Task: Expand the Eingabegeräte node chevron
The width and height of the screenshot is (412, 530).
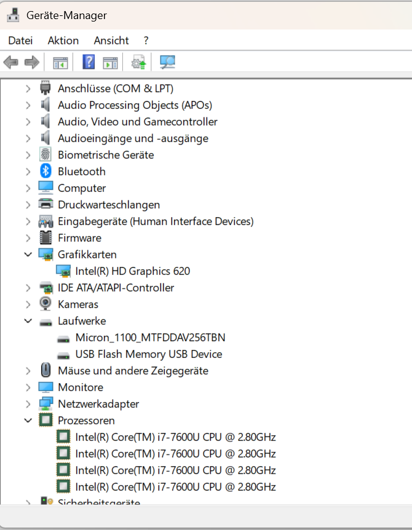Action: [x=28, y=221]
